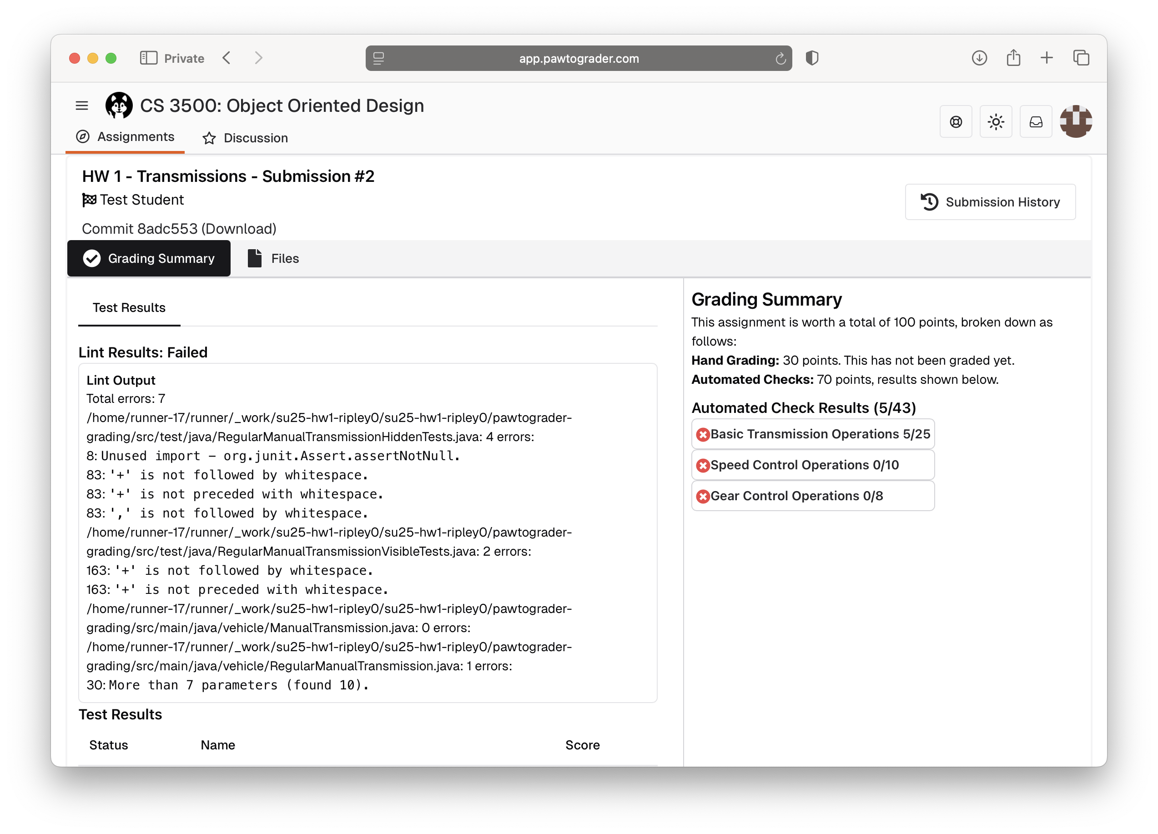Click 'Lint Results: Failed' heading
This screenshot has width=1158, height=834.
[143, 353]
